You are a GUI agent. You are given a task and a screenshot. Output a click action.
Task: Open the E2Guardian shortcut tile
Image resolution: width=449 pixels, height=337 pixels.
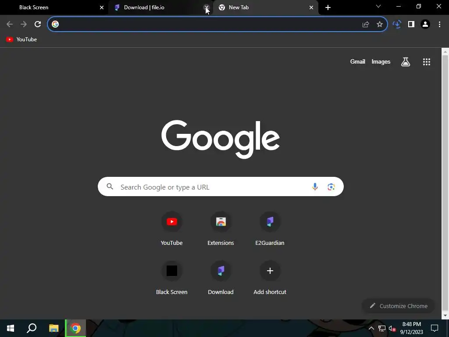pyautogui.click(x=270, y=229)
